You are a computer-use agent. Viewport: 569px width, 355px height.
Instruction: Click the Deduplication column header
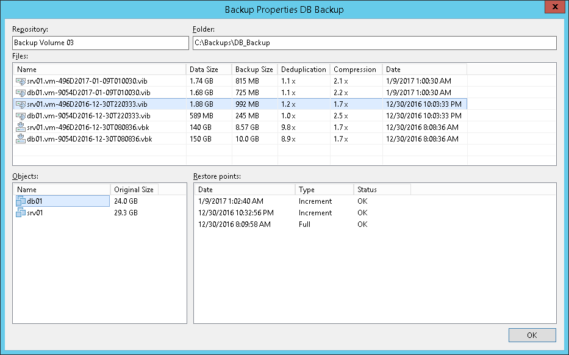tap(304, 70)
